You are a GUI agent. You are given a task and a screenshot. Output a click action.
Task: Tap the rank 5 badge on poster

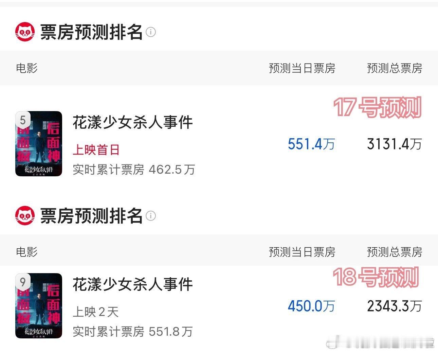(x=23, y=120)
